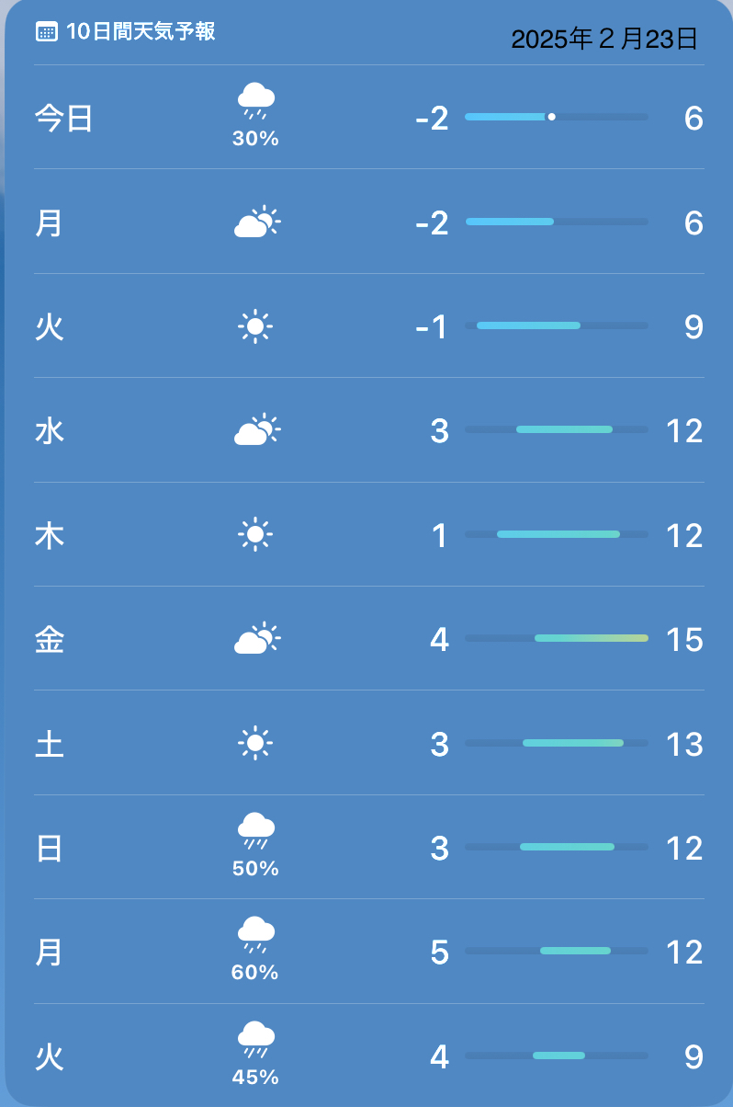
Task: Click the low temperature value -1
Action: tap(431, 326)
